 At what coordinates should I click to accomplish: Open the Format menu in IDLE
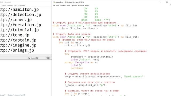point(63,5)
